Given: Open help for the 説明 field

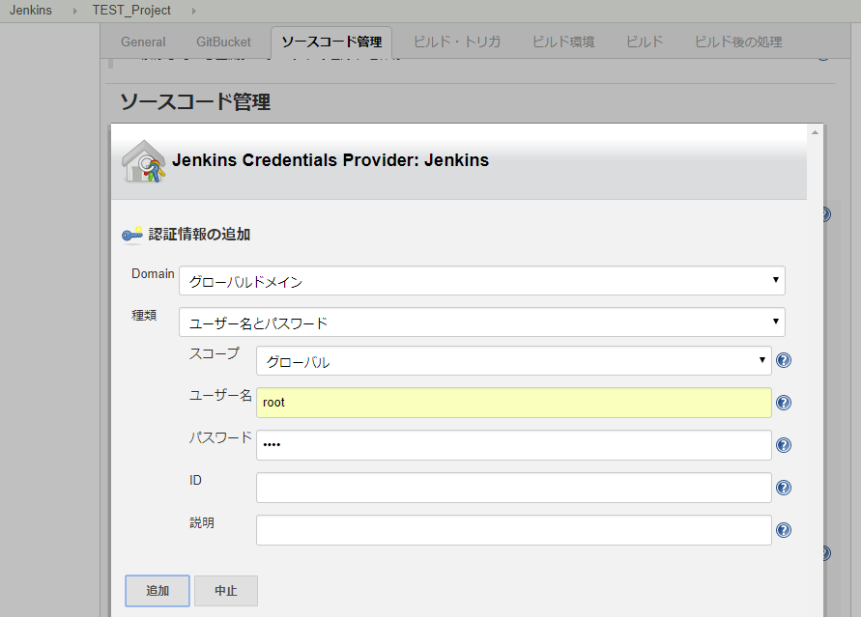Looking at the screenshot, I should pyautogui.click(x=784, y=530).
